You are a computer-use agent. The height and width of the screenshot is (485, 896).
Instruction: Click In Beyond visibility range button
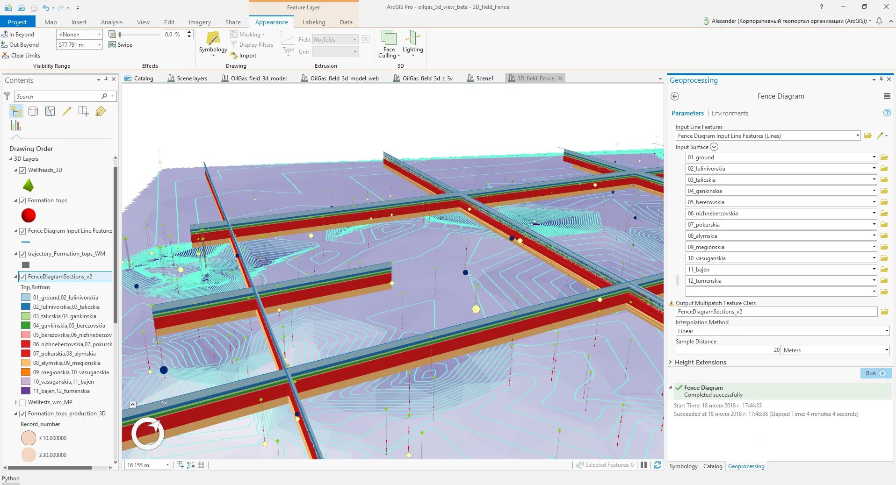[x=18, y=35]
